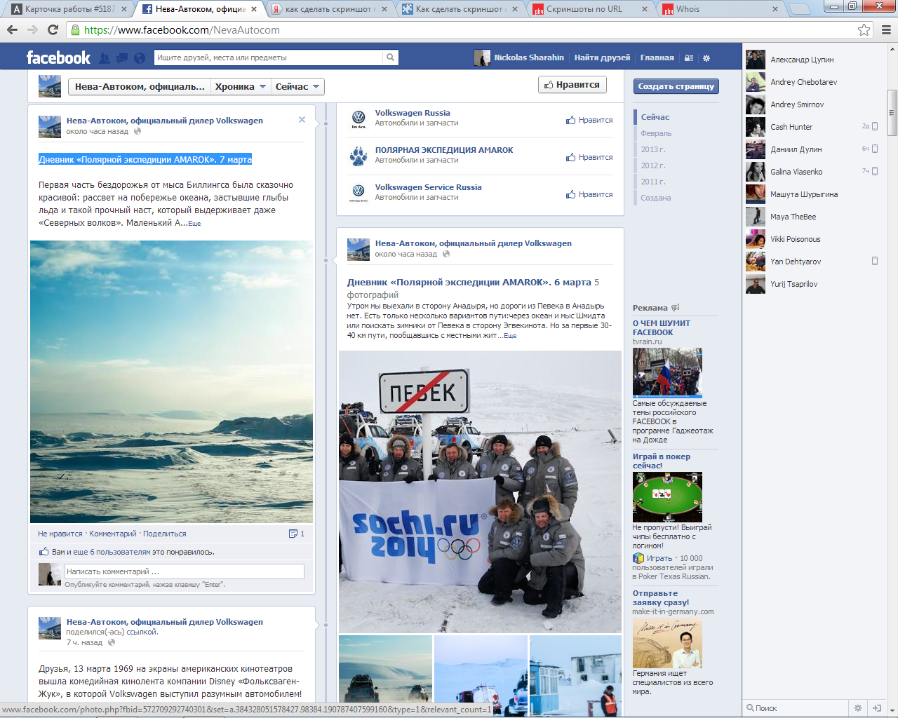Click Volkswagen Russia page logo
Image resolution: width=898 pixels, height=718 pixels.
pos(358,119)
